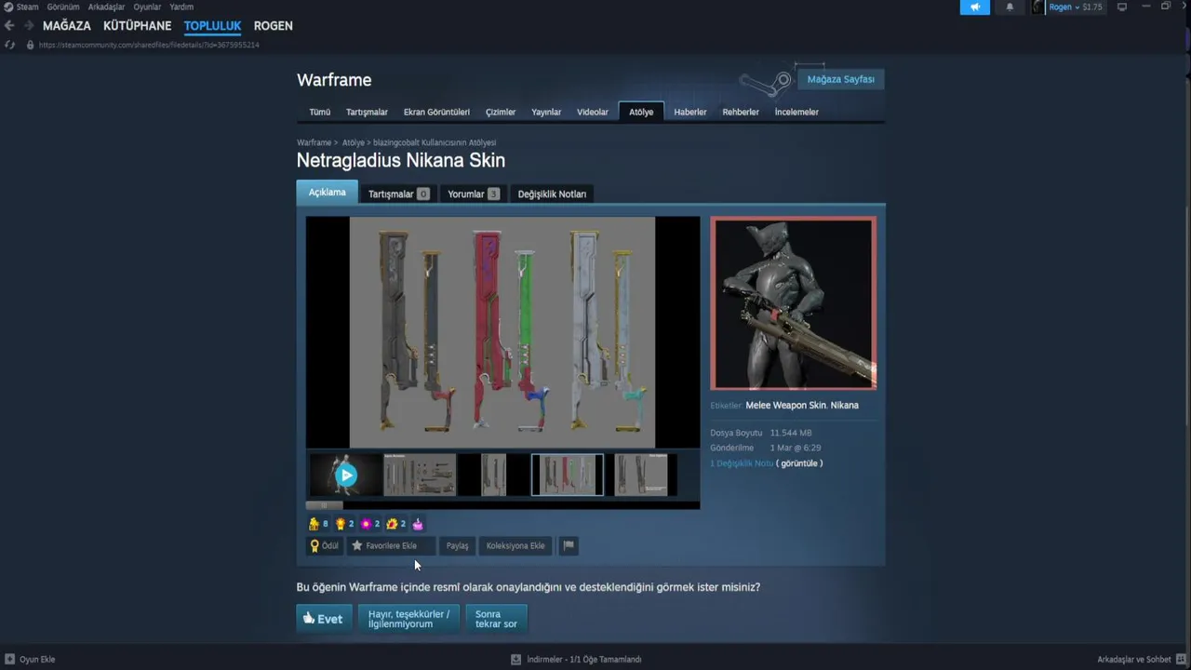Click the Paylaş share button

pos(457,545)
